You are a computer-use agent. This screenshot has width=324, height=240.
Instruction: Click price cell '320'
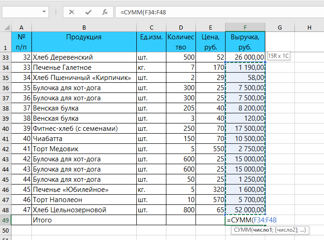pos(210,190)
